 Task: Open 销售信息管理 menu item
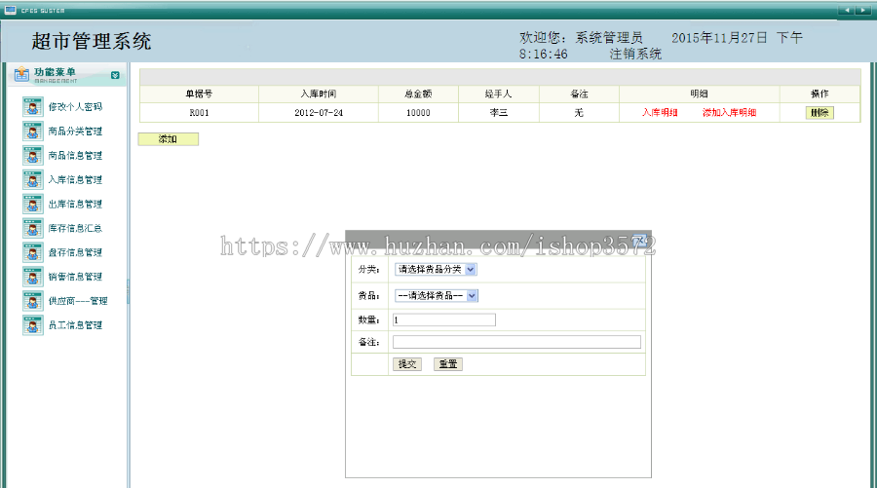pyautogui.click(x=75, y=277)
